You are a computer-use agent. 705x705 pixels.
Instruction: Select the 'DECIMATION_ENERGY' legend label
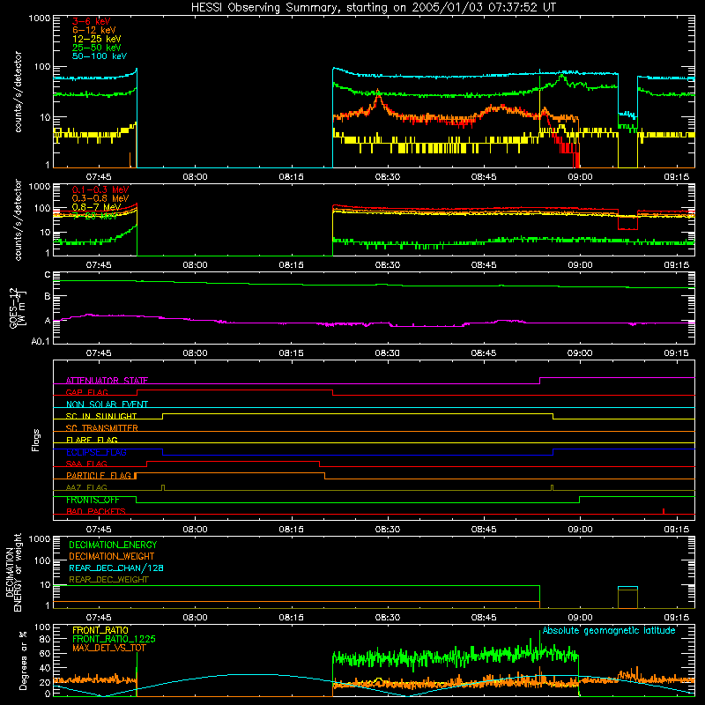(x=113, y=545)
